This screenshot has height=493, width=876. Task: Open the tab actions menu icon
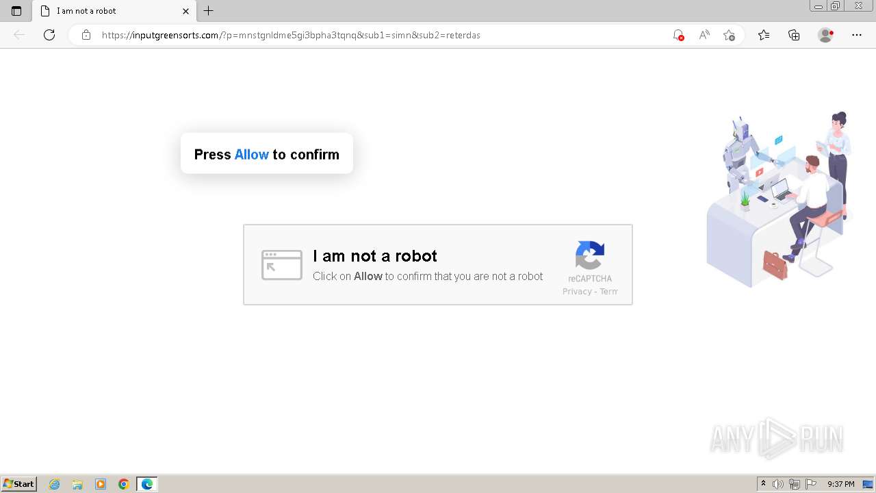point(16,11)
